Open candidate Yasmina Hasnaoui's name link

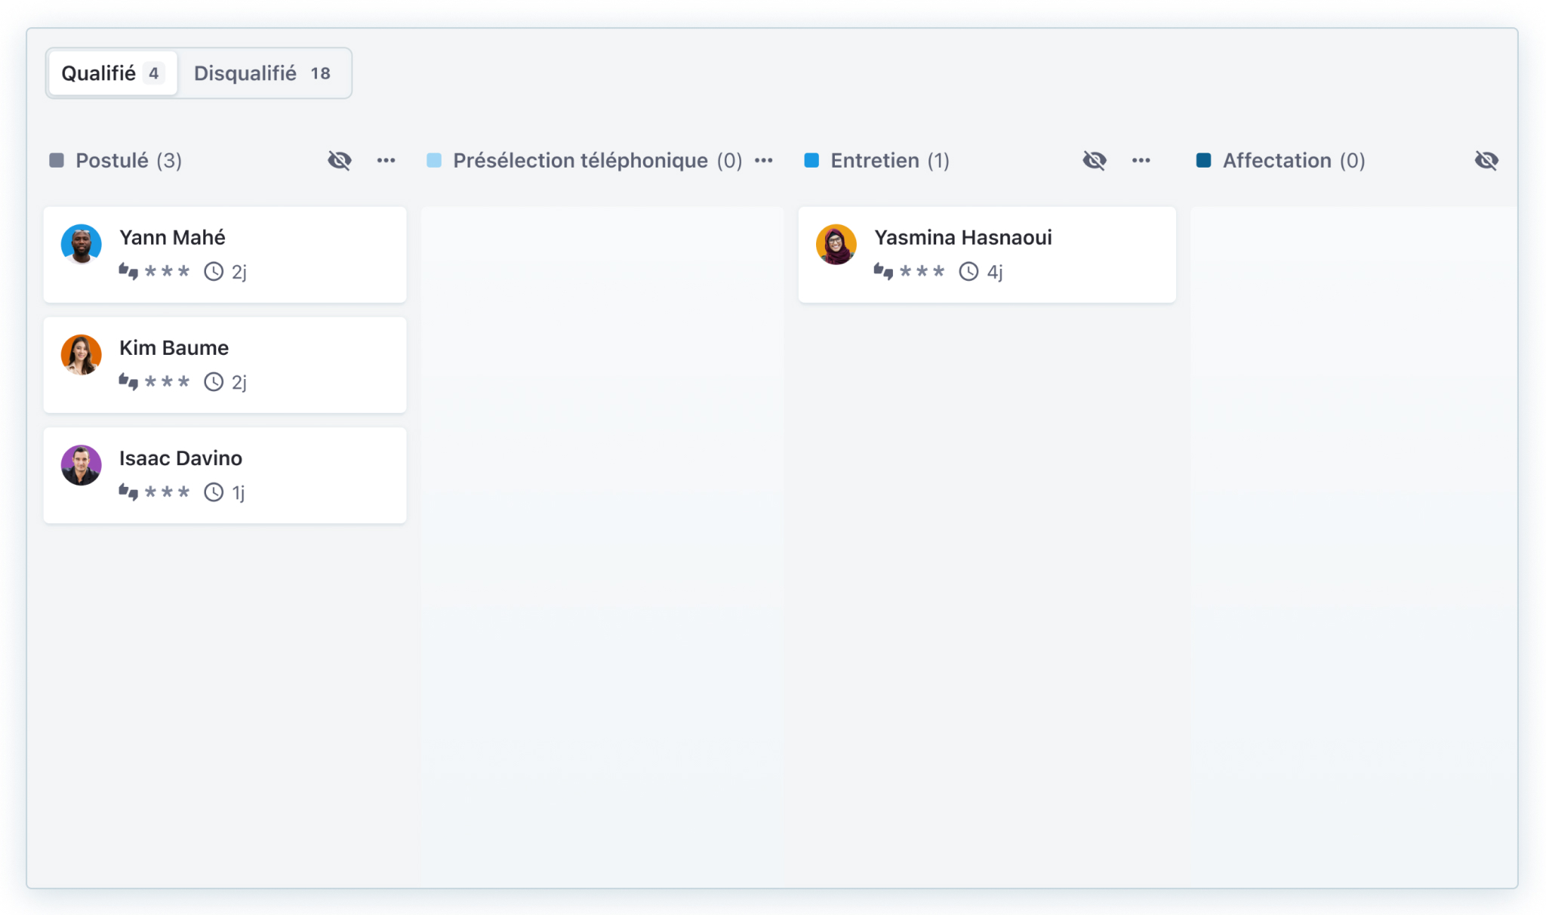click(x=962, y=238)
